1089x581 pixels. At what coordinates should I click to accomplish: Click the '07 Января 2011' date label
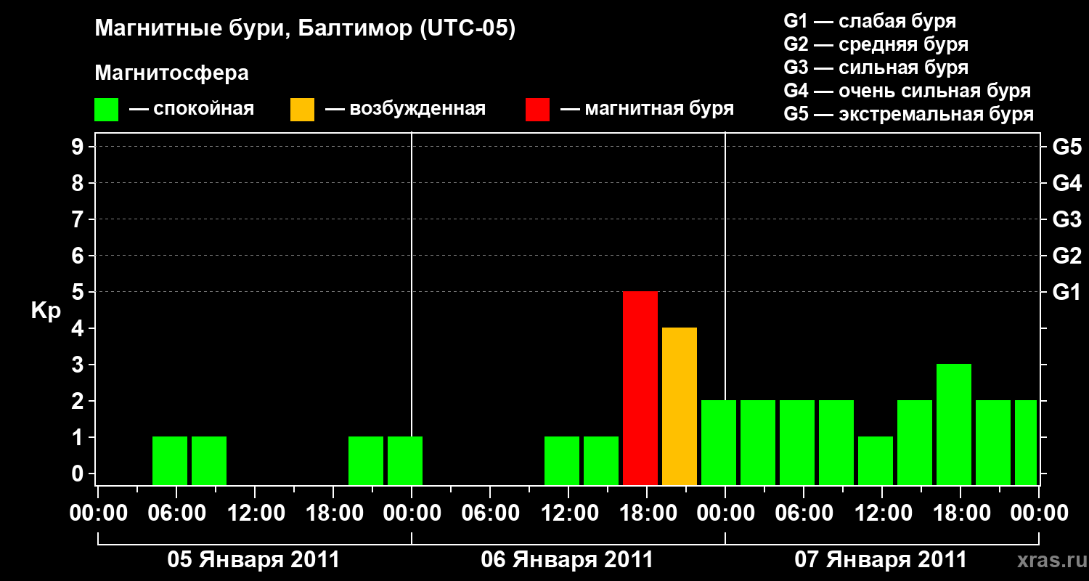click(881, 559)
